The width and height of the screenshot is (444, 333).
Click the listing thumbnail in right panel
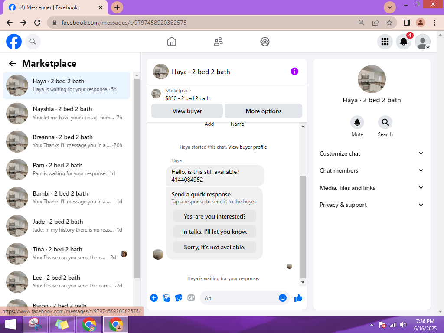pyautogui.click(x=372, y=79)
